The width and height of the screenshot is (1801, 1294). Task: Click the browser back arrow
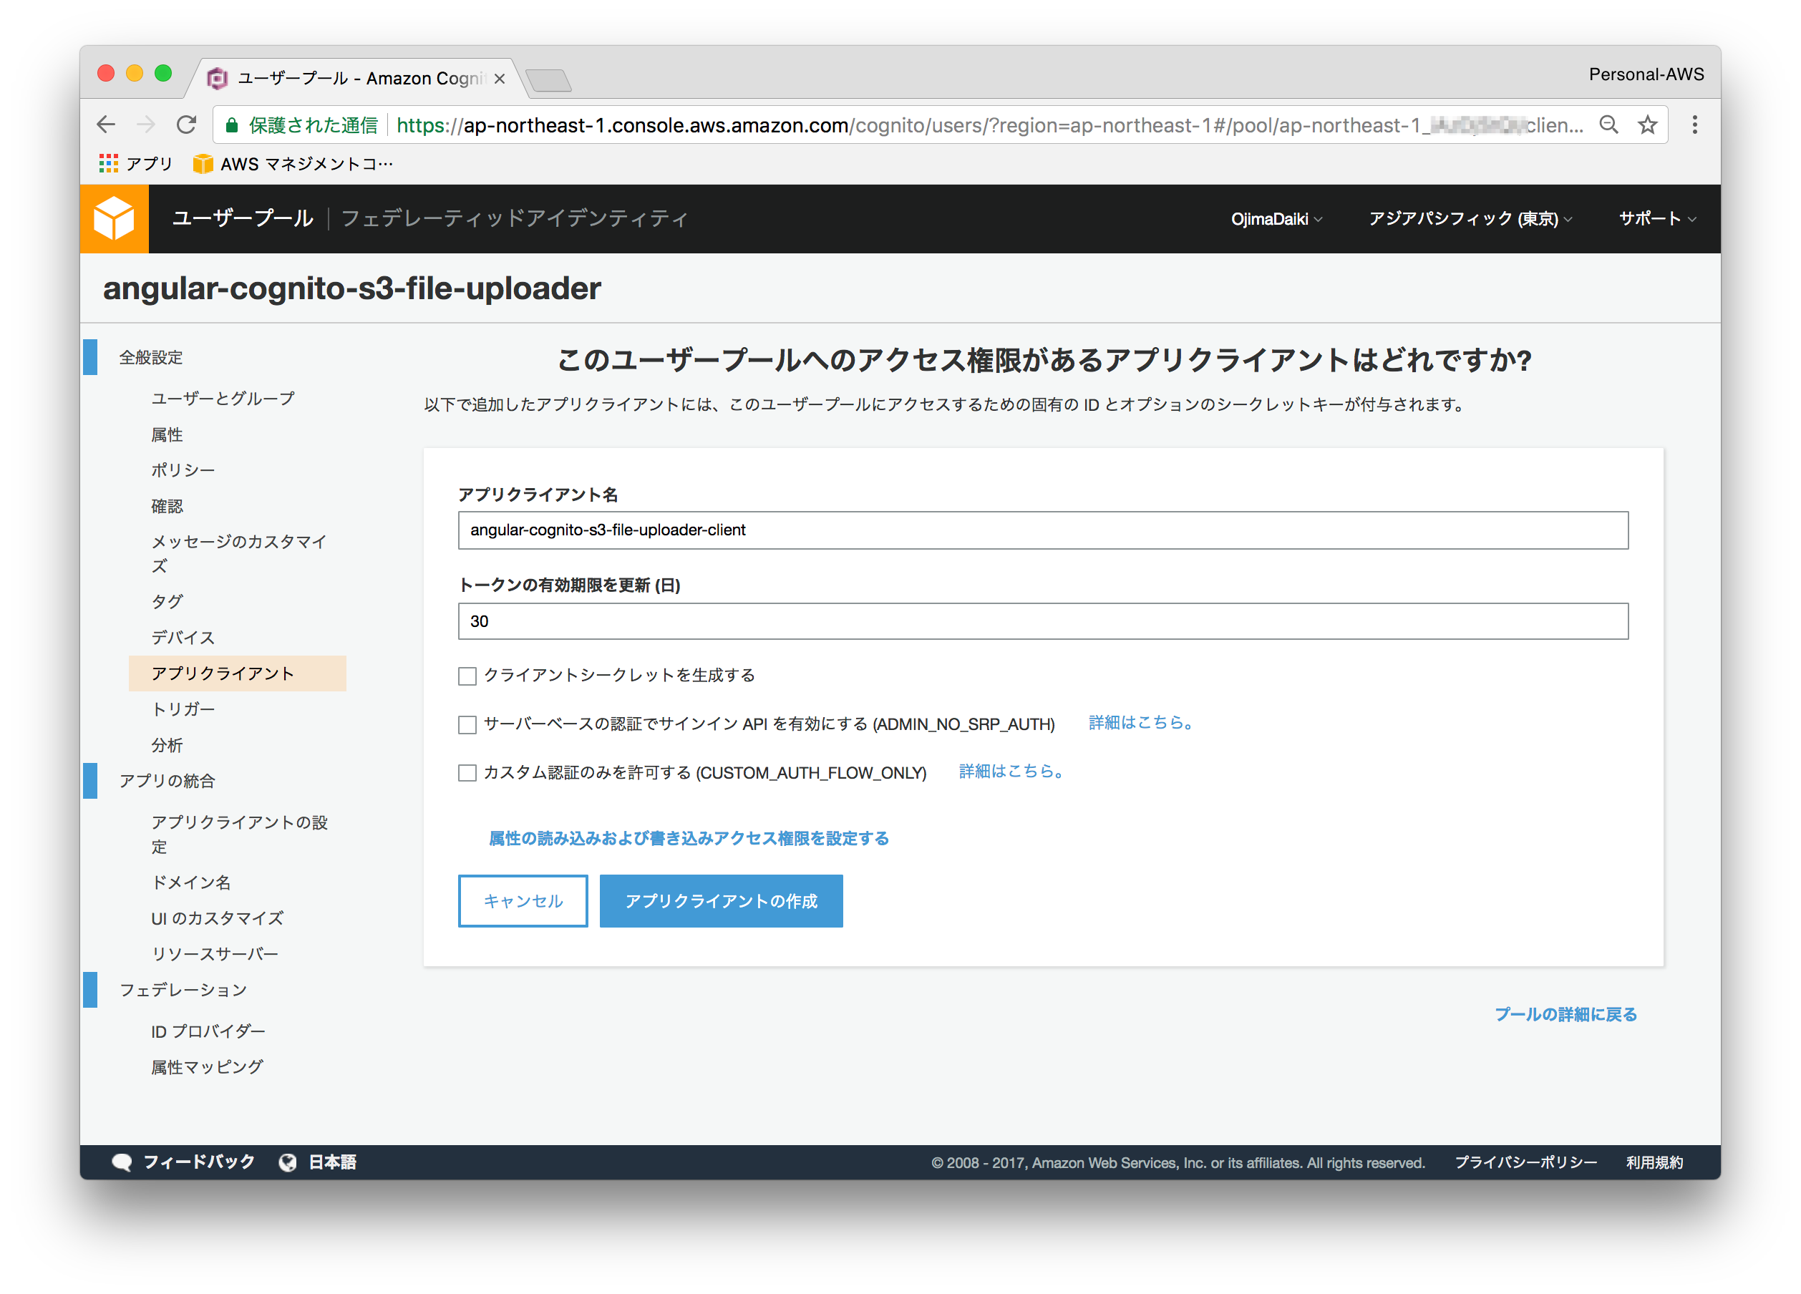pos(106,125)
